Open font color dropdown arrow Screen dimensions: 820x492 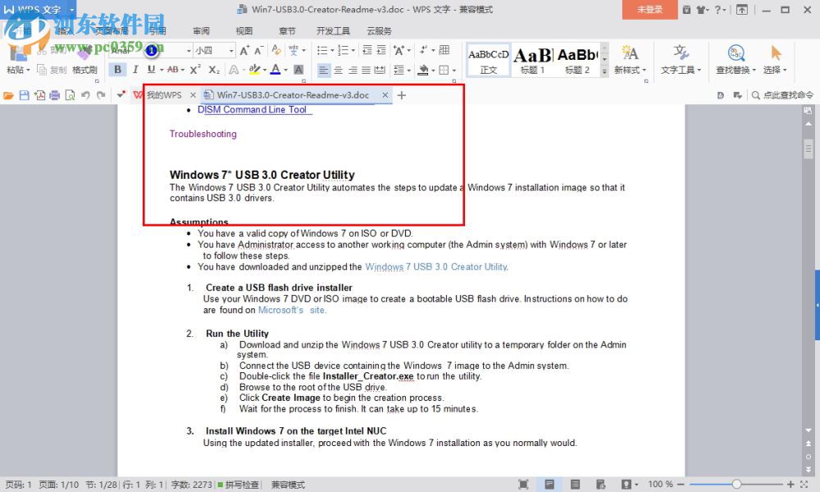[x=285, y=70]
